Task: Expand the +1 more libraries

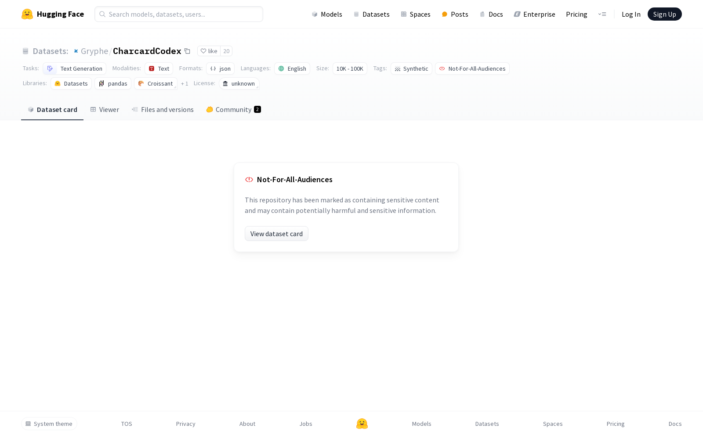Action: (x=185, y=83)
